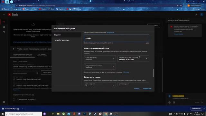Select the stream settings tab in dialog
Viewport: 206px width, 116px height.
pyautogui.click(x=67, y=40)
